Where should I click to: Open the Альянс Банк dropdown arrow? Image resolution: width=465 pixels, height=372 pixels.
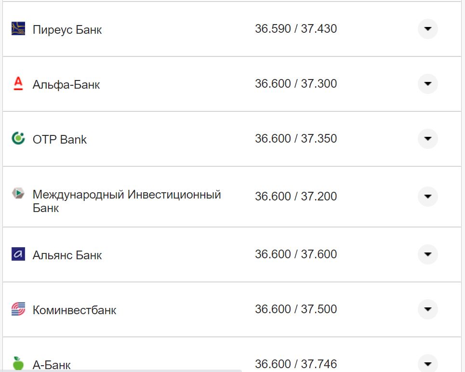(427, 255)
